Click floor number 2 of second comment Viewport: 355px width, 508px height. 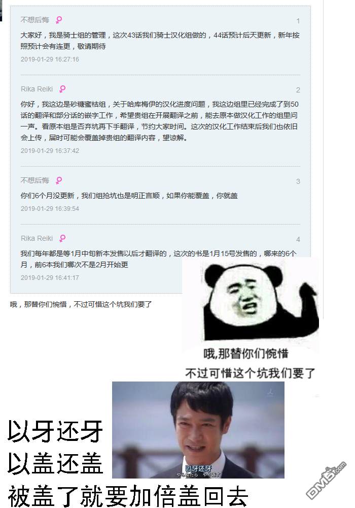[298, 90]
